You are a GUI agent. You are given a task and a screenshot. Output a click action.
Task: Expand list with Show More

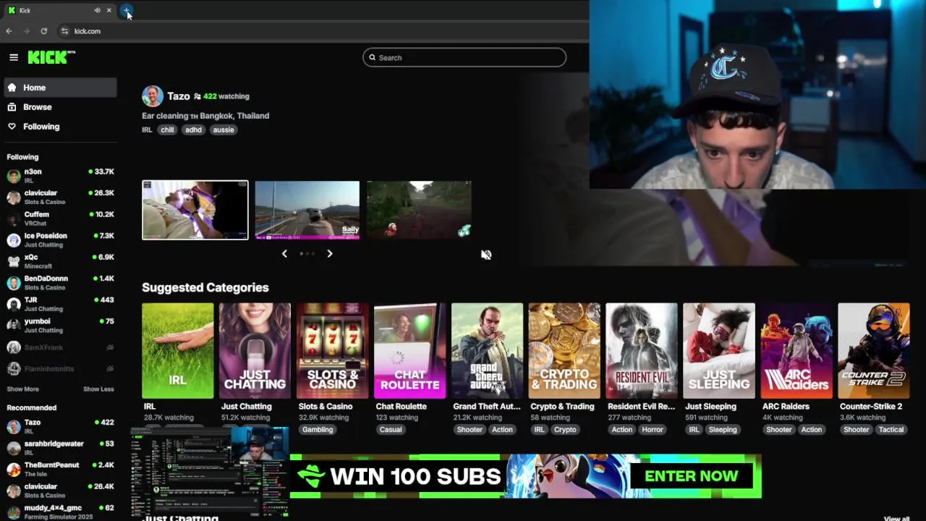22,389
